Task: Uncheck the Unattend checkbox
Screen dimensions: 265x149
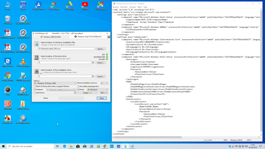Action: 35,89
